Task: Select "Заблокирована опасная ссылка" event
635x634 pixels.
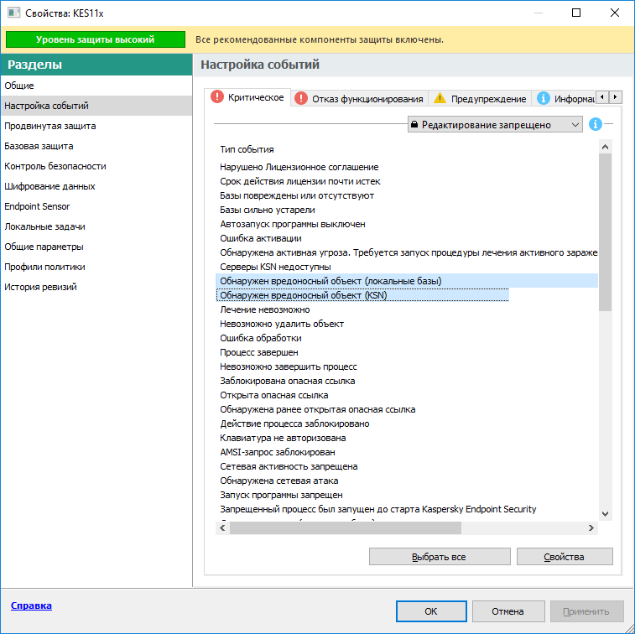Action: (407, 381)
